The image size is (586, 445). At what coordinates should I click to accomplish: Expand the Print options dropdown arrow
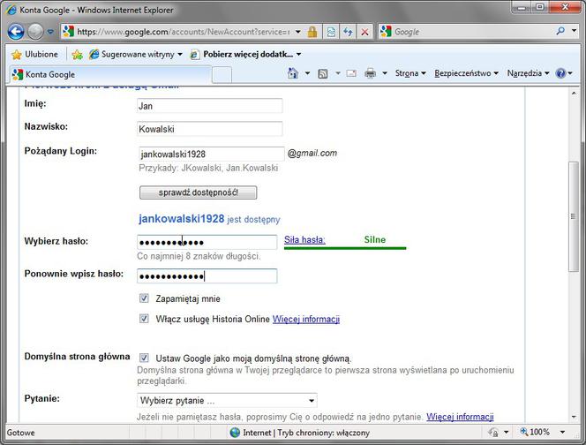coord(385,73)
